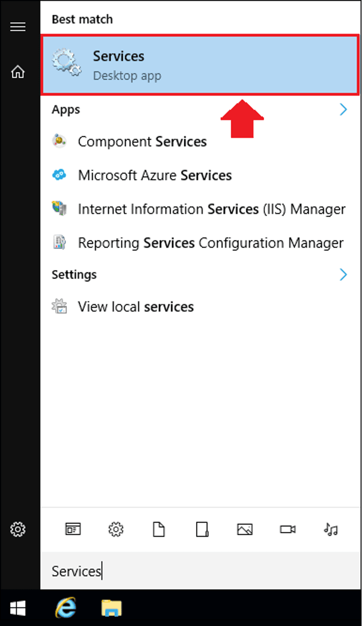The height and width of the screenshot is (626, 362).
Task: Filter search results by music
Action: [331, 530]
